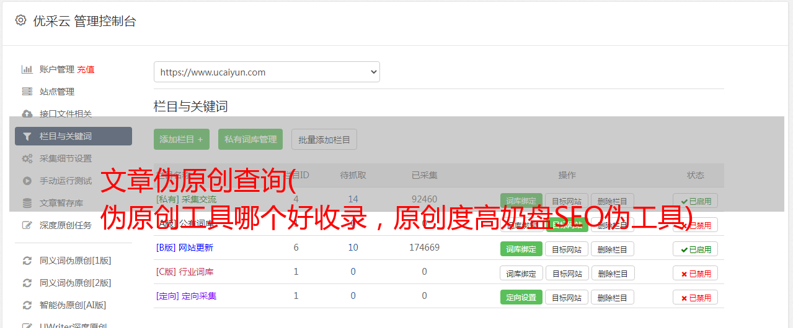Click the 174669 collected count cell
The width and height of the screenshot is (793, 328).
coord(425,248)
